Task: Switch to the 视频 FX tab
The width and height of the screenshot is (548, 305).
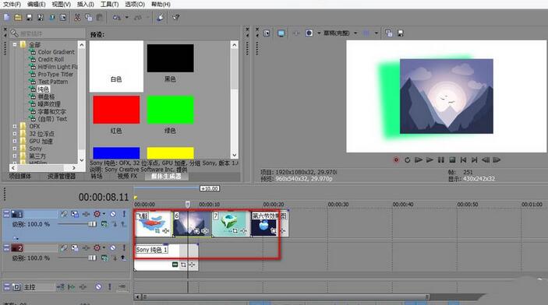Action: [127, 176]
